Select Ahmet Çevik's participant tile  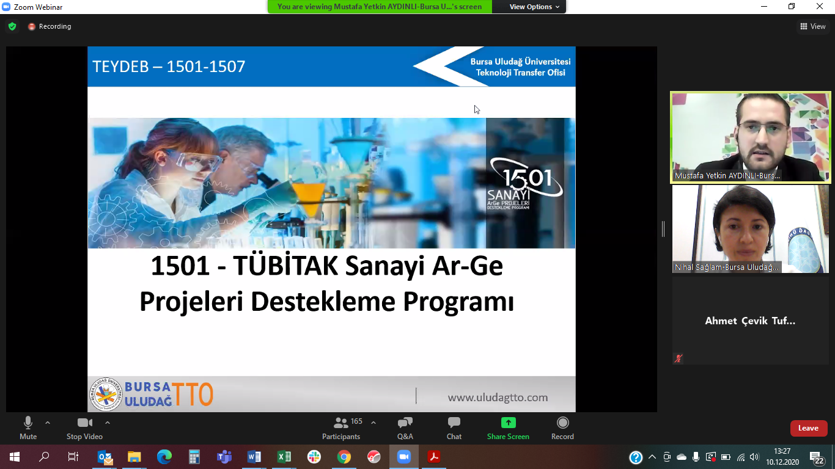751,321
